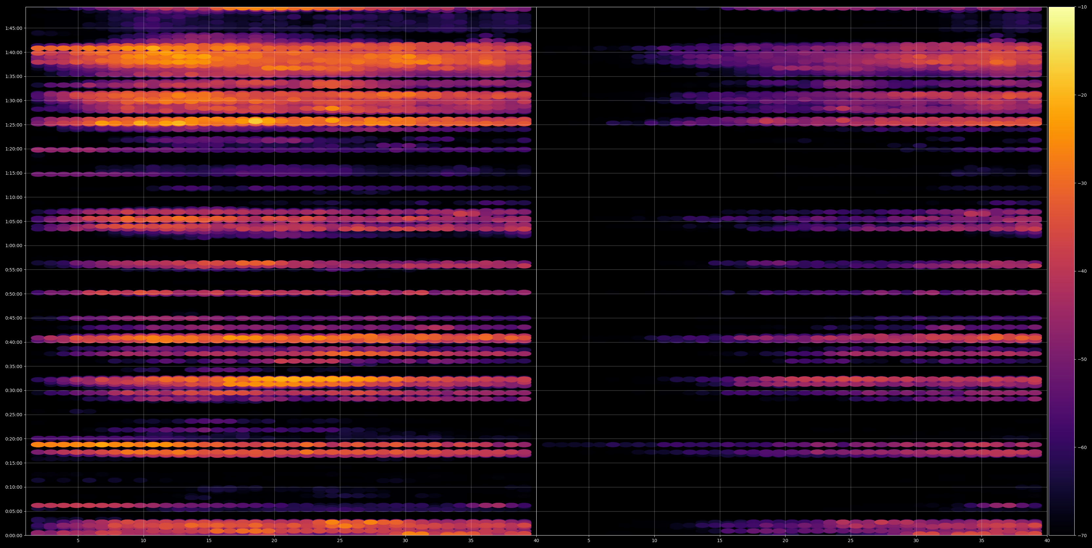
Task: Select x-axis tick 10 under the right plot
Action: click(x=654, y=541)
